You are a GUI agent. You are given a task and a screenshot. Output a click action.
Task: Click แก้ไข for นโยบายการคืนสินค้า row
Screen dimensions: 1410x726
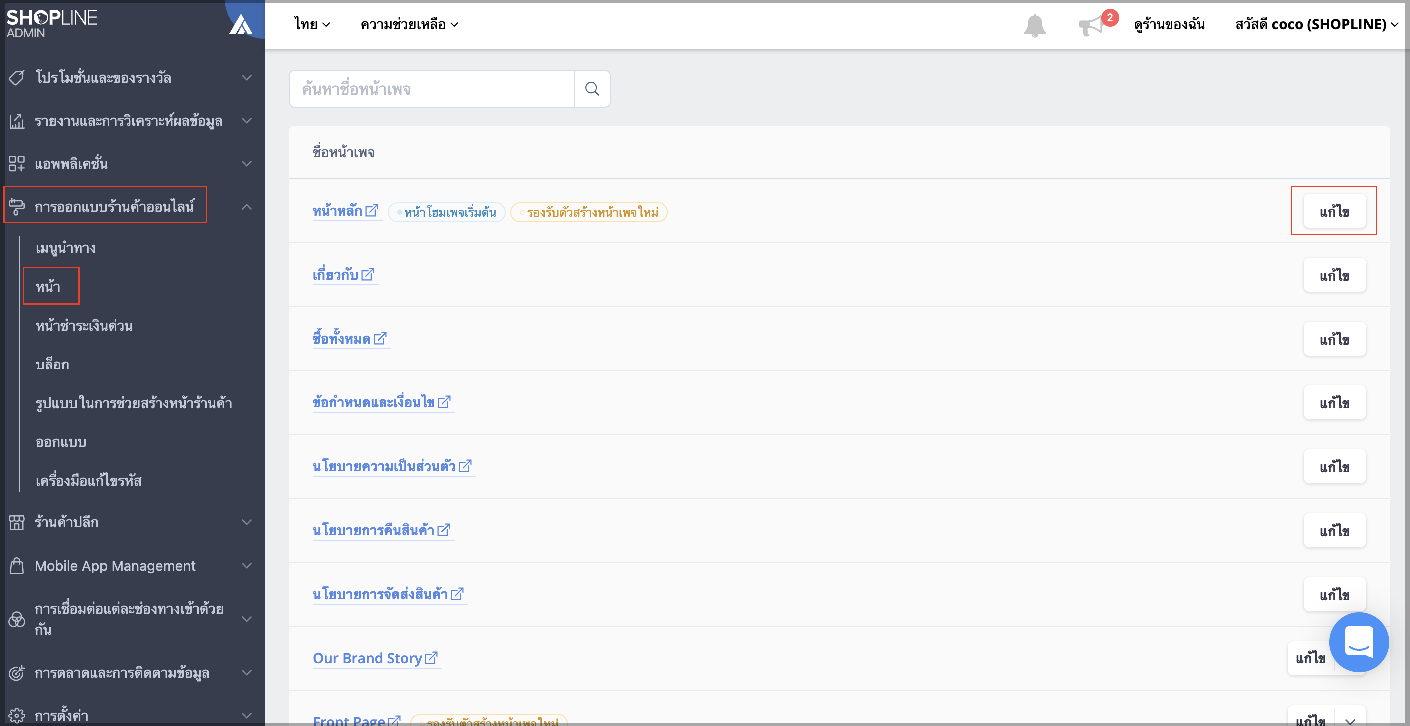(1334, 530)
